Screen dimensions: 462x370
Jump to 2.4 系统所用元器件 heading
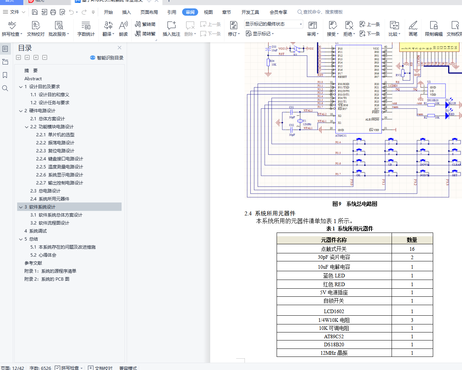[50, 199]
